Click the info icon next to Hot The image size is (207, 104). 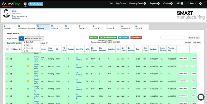98,28
